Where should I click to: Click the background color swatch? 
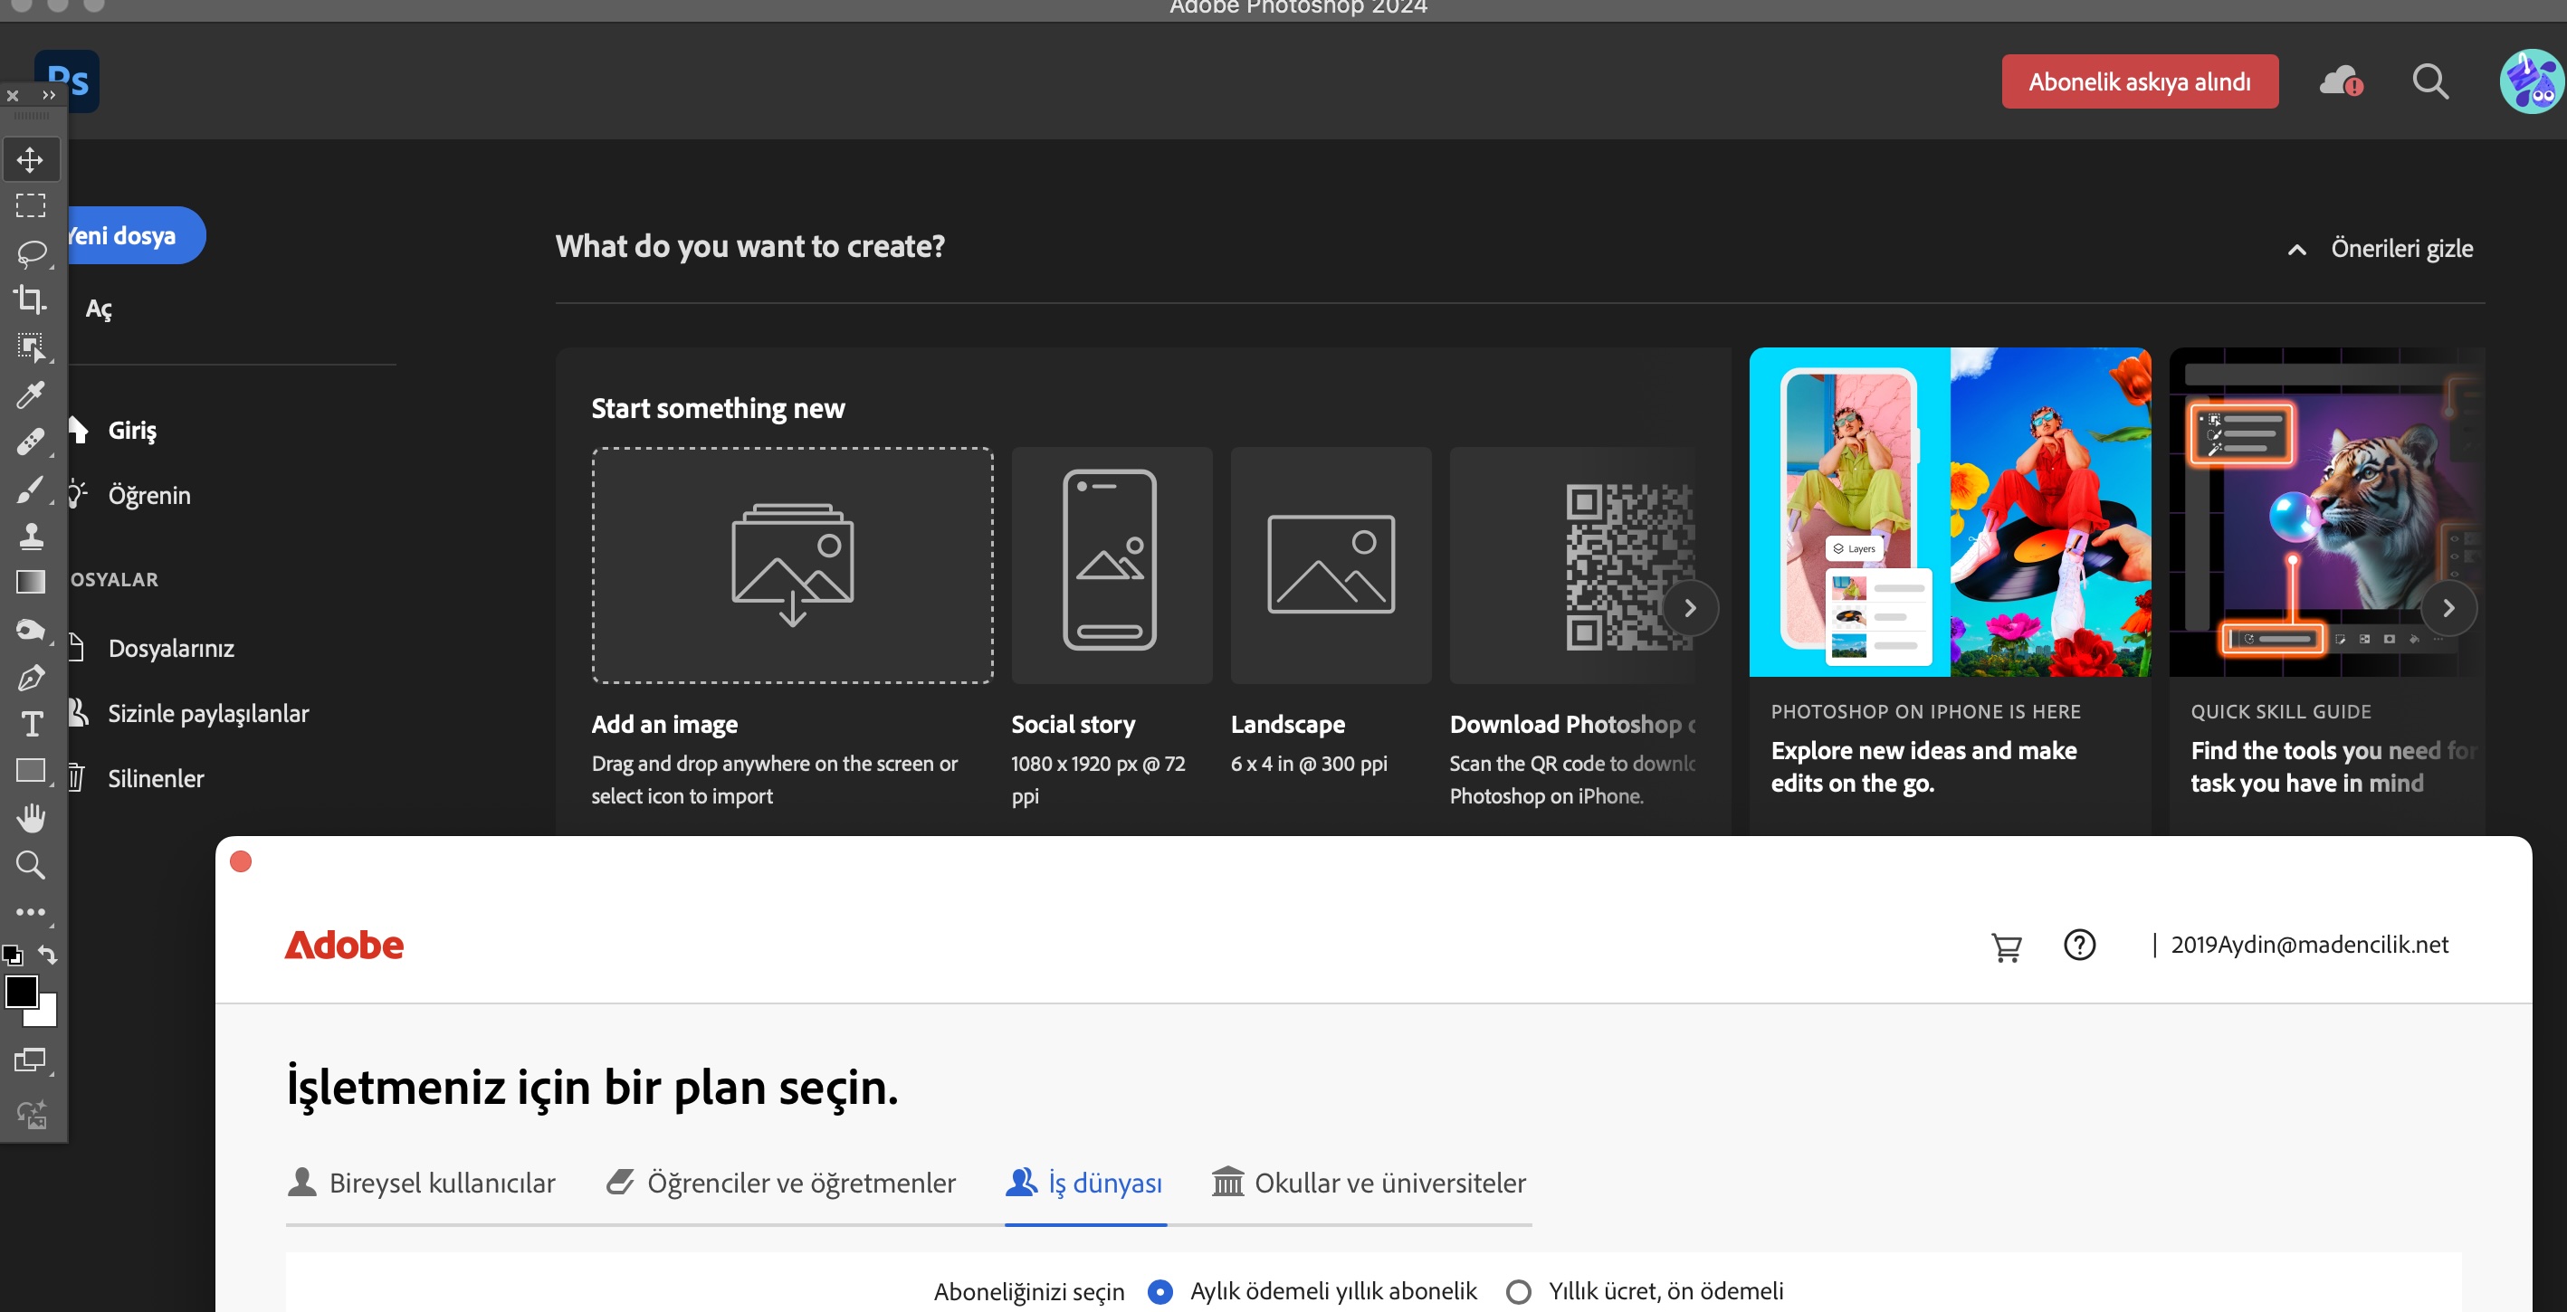click(x=46, y=1015)
